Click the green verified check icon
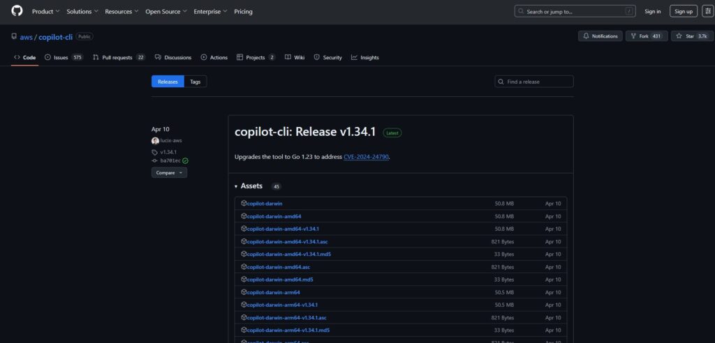The width and height of the screenshot is (715, 343). [185, 161]
